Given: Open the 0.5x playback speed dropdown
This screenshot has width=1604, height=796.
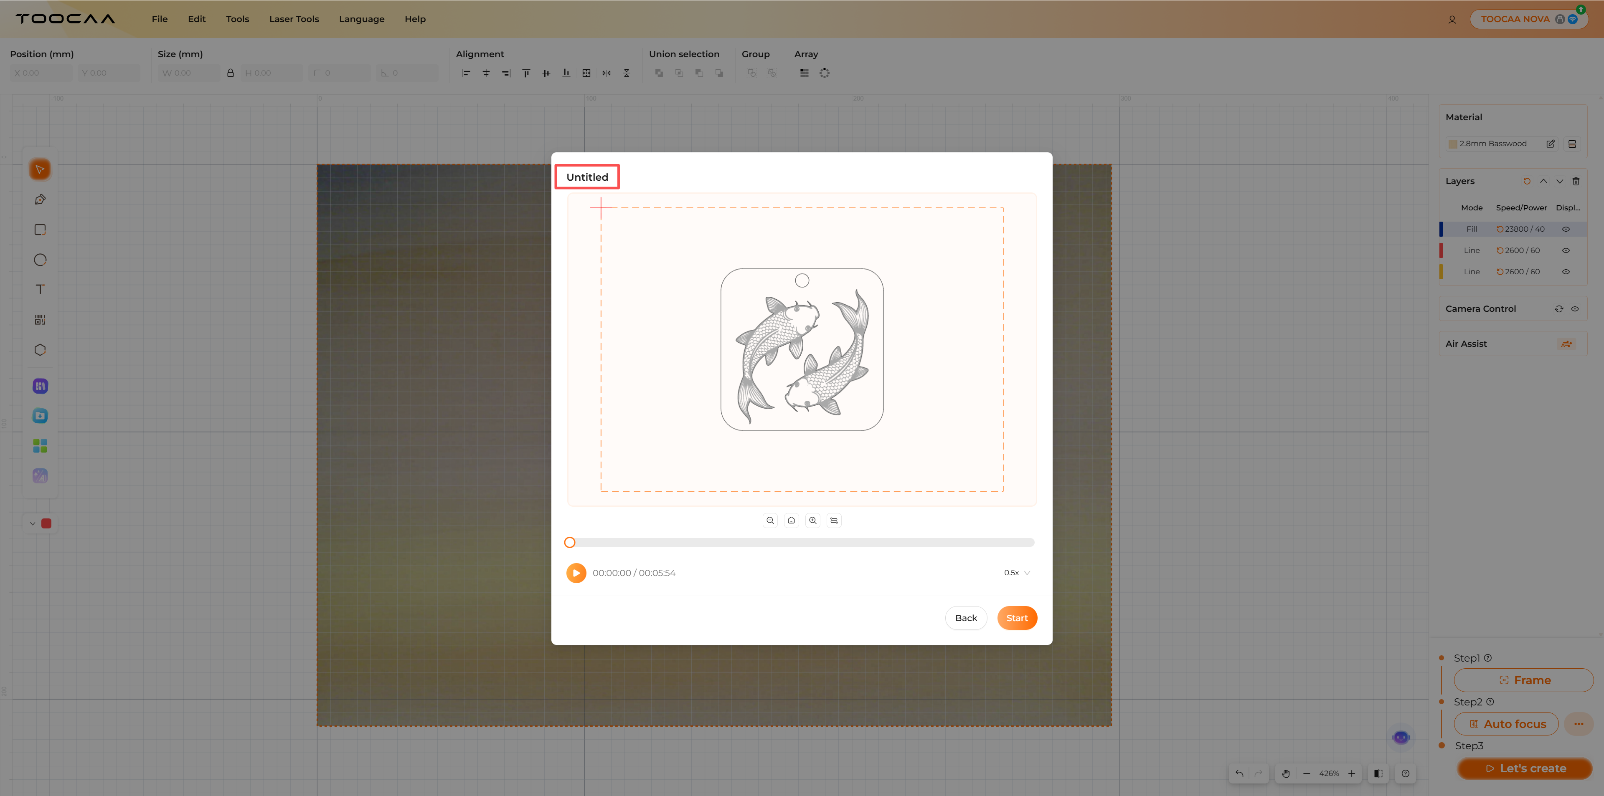Looking at the screenshot, I should (1017, 573).
